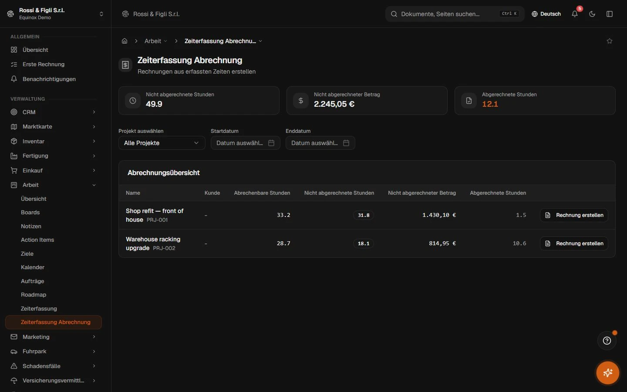Open the Alle Projekte dropdown
The height and width of the screenshot is (392, 627).
pyautogui.click(x=162, y=143)
